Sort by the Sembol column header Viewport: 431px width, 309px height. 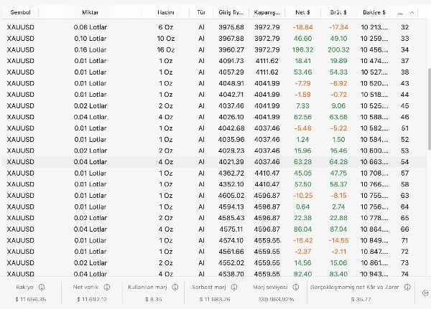[20, 12]
